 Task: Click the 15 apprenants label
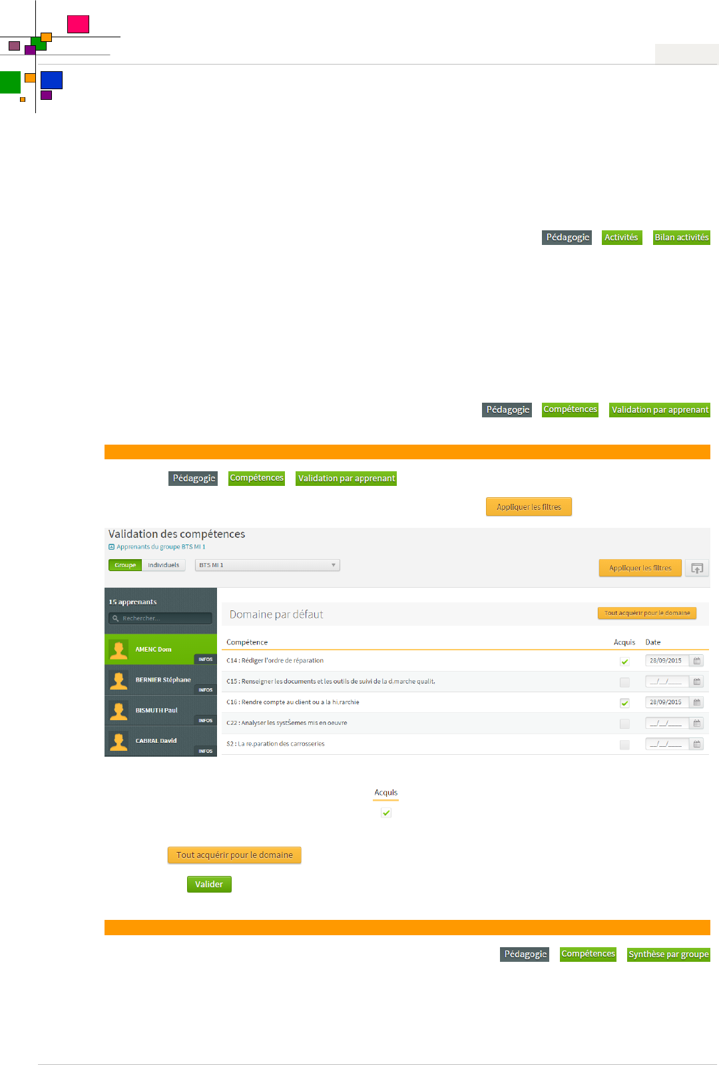pyautogui.click(x=132, y=602)
